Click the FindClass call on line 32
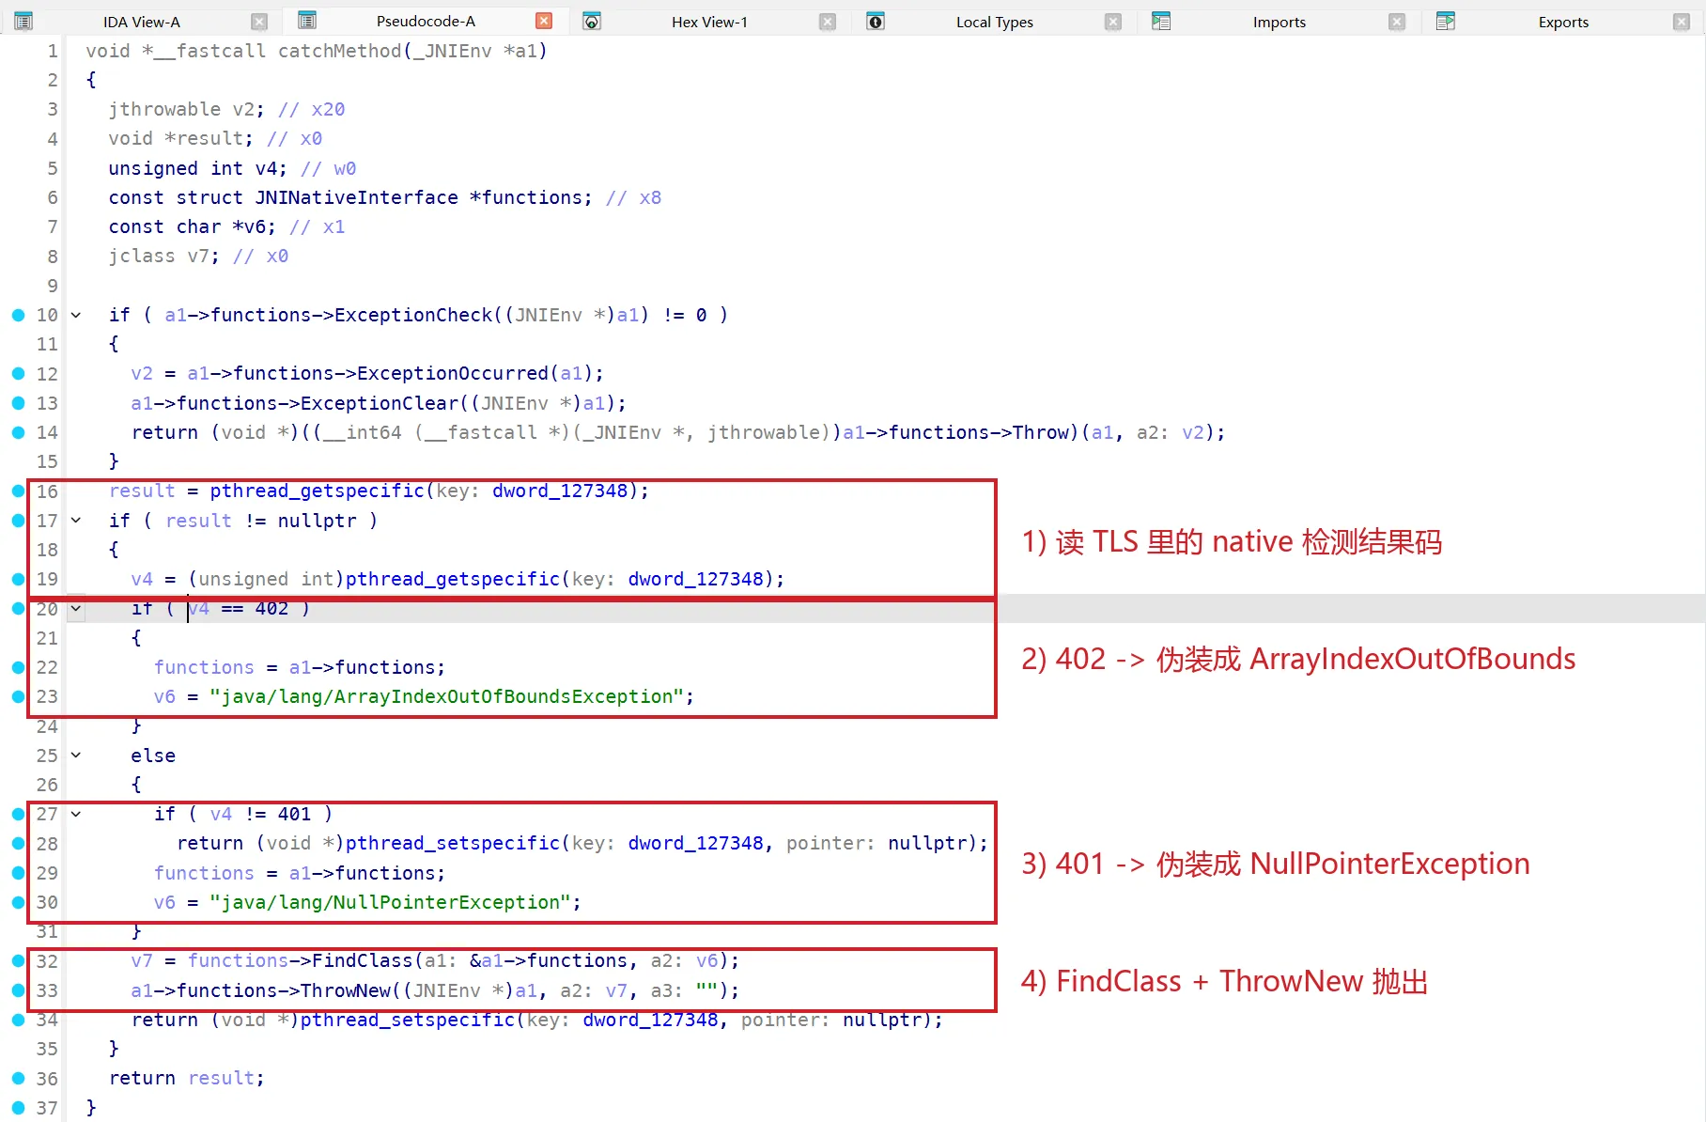 pyautogui.click(x=363, y=960)
